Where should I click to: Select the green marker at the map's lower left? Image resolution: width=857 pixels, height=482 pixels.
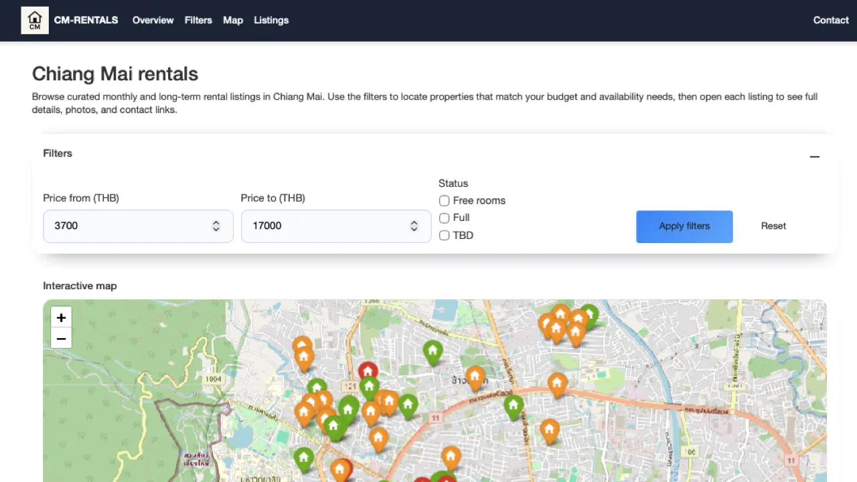pos(304,458)
